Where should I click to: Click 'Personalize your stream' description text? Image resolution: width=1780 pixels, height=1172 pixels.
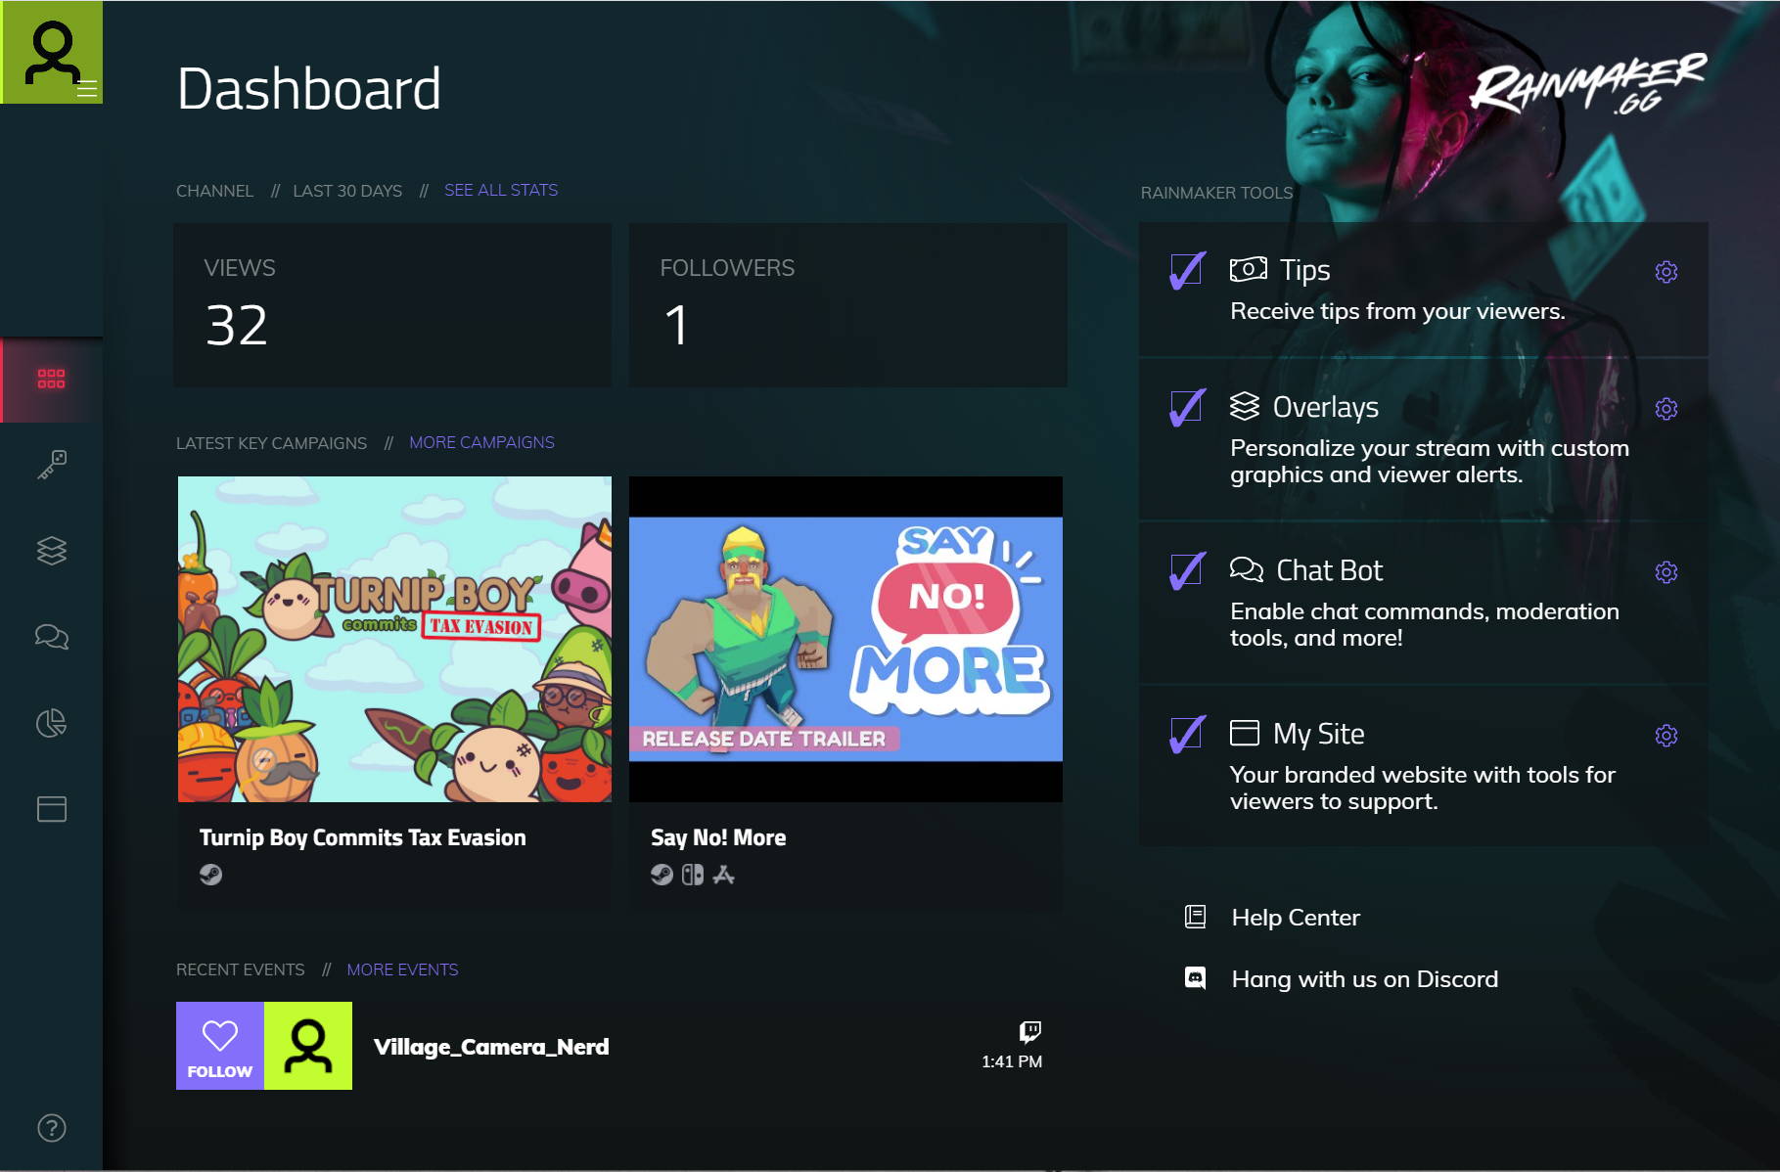[1430, 461]
